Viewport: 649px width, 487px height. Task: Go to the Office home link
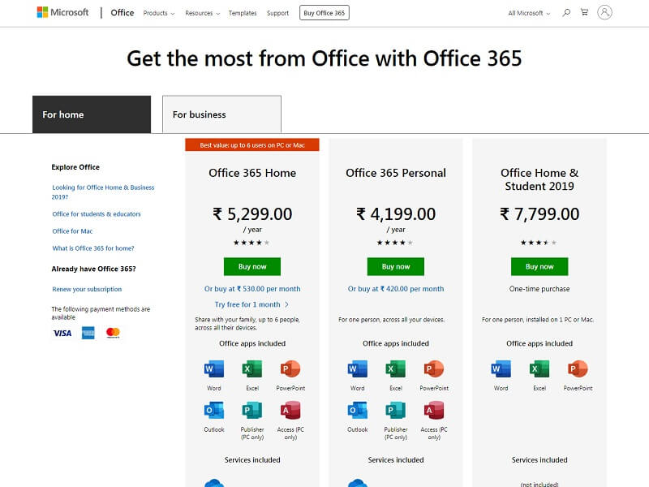pyautogui.click(x=122, y=13)
